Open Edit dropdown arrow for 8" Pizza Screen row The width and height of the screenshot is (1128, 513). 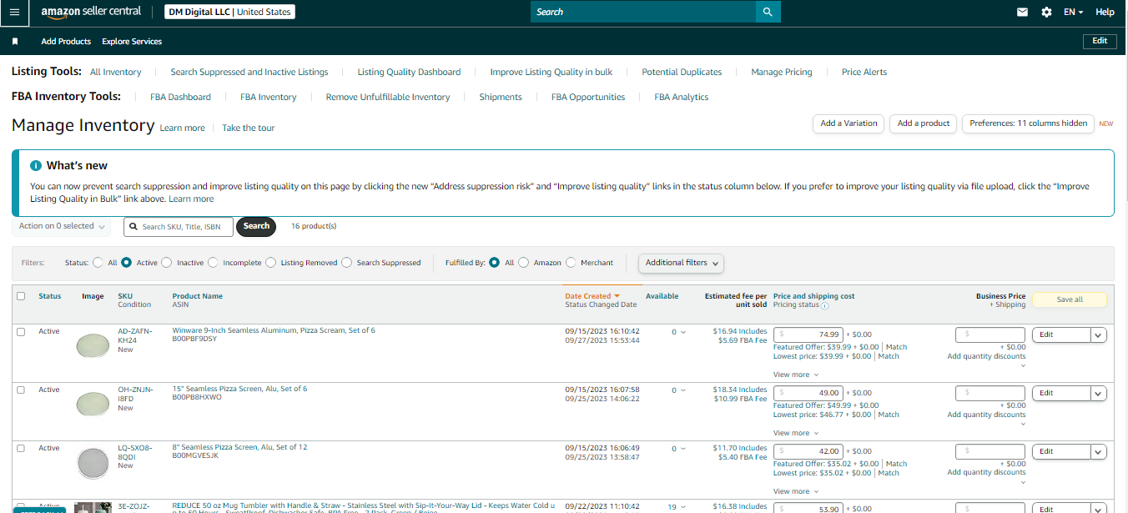pyautogui.click(x=1099, y=451)
